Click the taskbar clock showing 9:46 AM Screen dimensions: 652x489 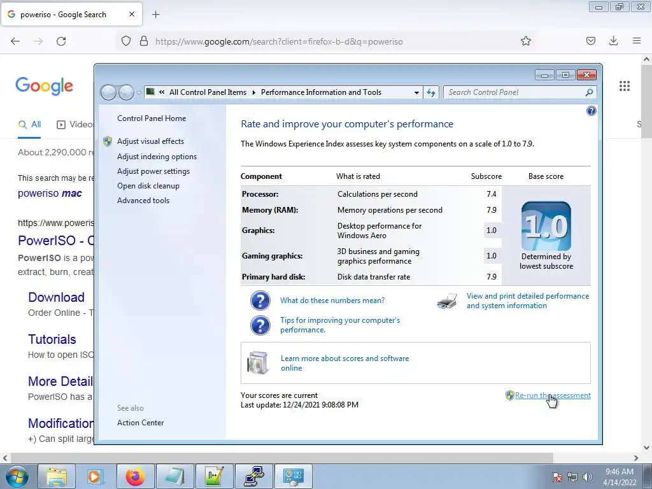tap(619, 476)
